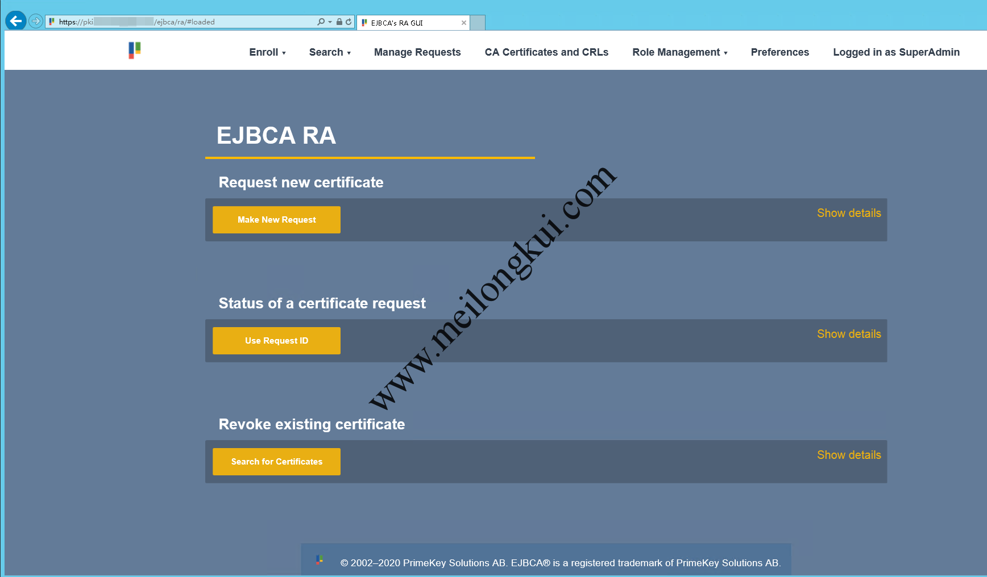Click the Use Request ID button
The image size is (987, 577).
coord(276,341)
